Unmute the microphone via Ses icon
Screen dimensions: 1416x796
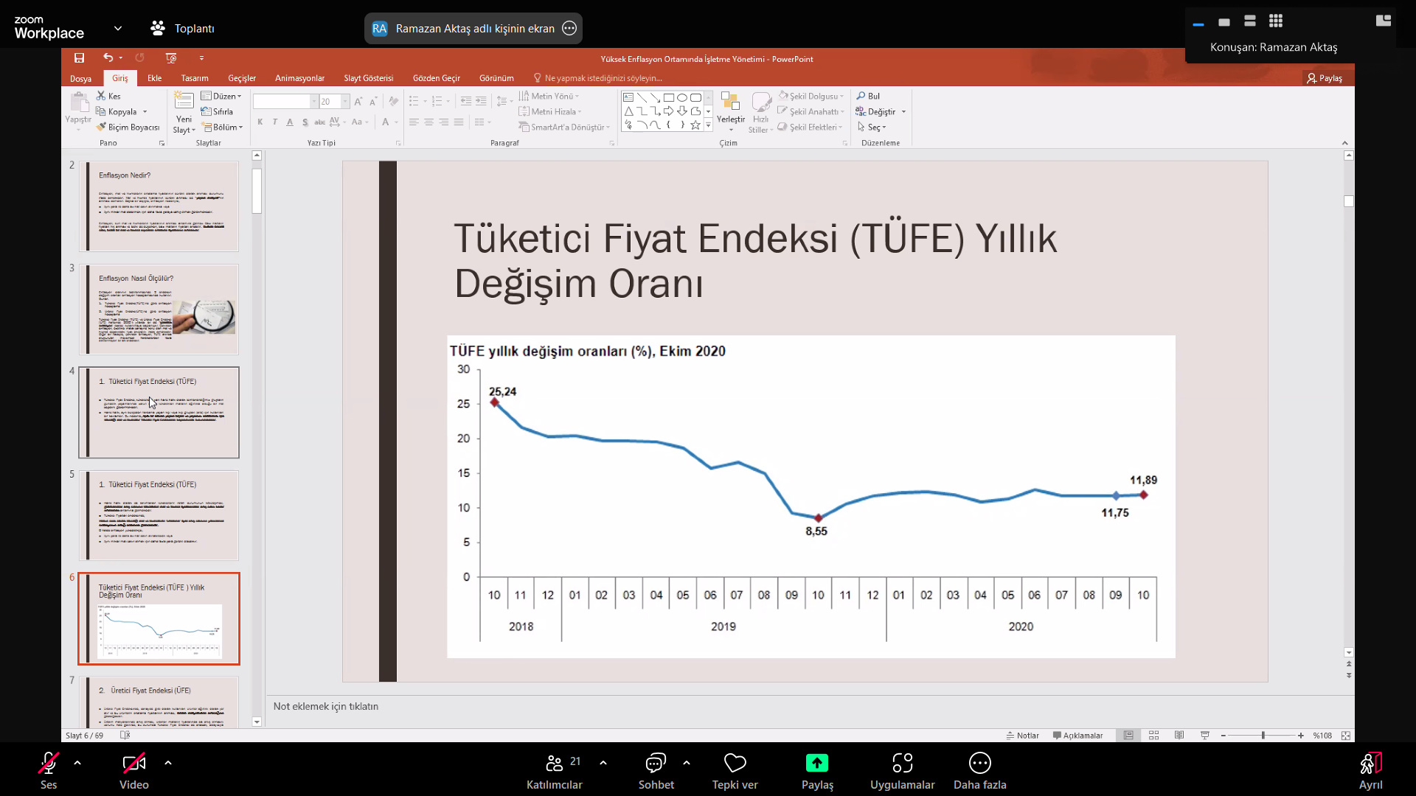(49, 764)
